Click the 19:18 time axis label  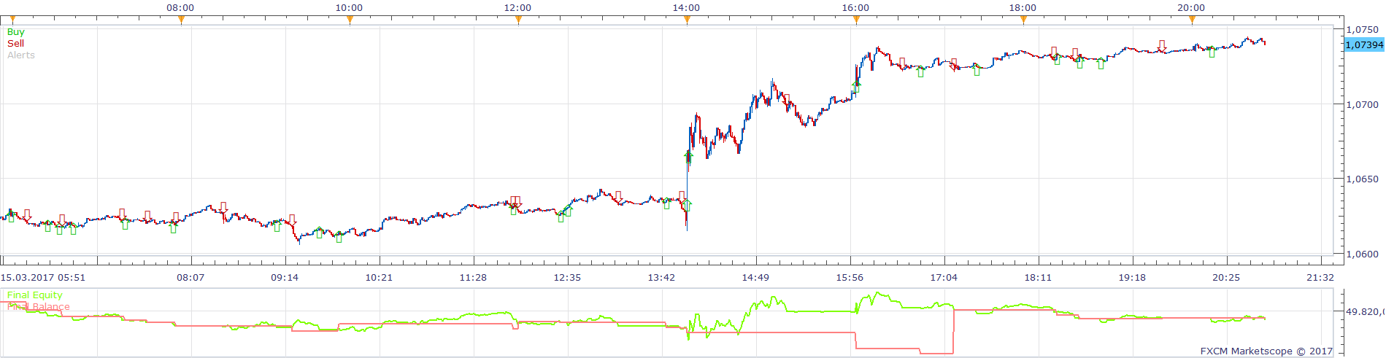coord(1132,278)
